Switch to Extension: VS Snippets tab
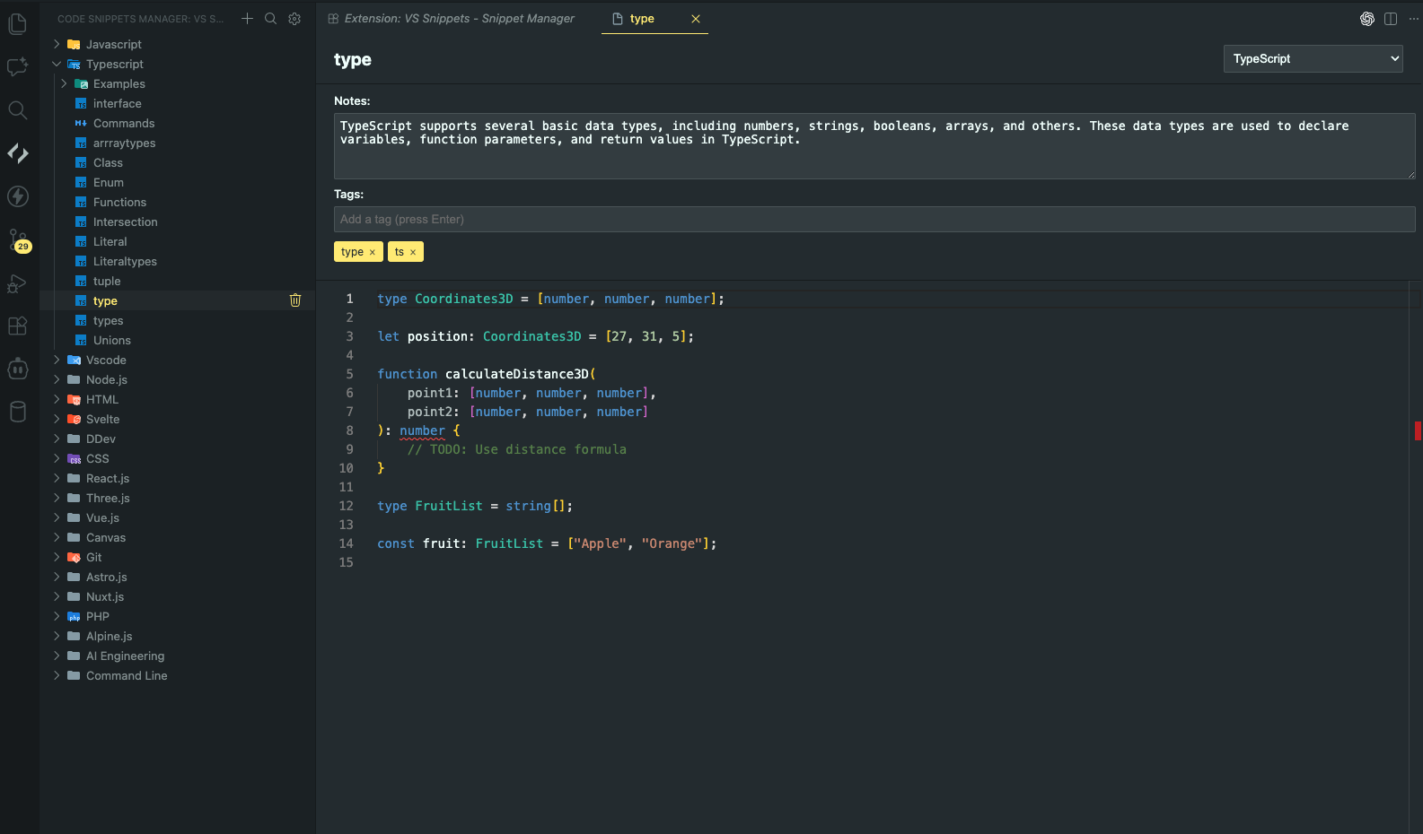1423x834 pixels. click(x=458, y=19)
